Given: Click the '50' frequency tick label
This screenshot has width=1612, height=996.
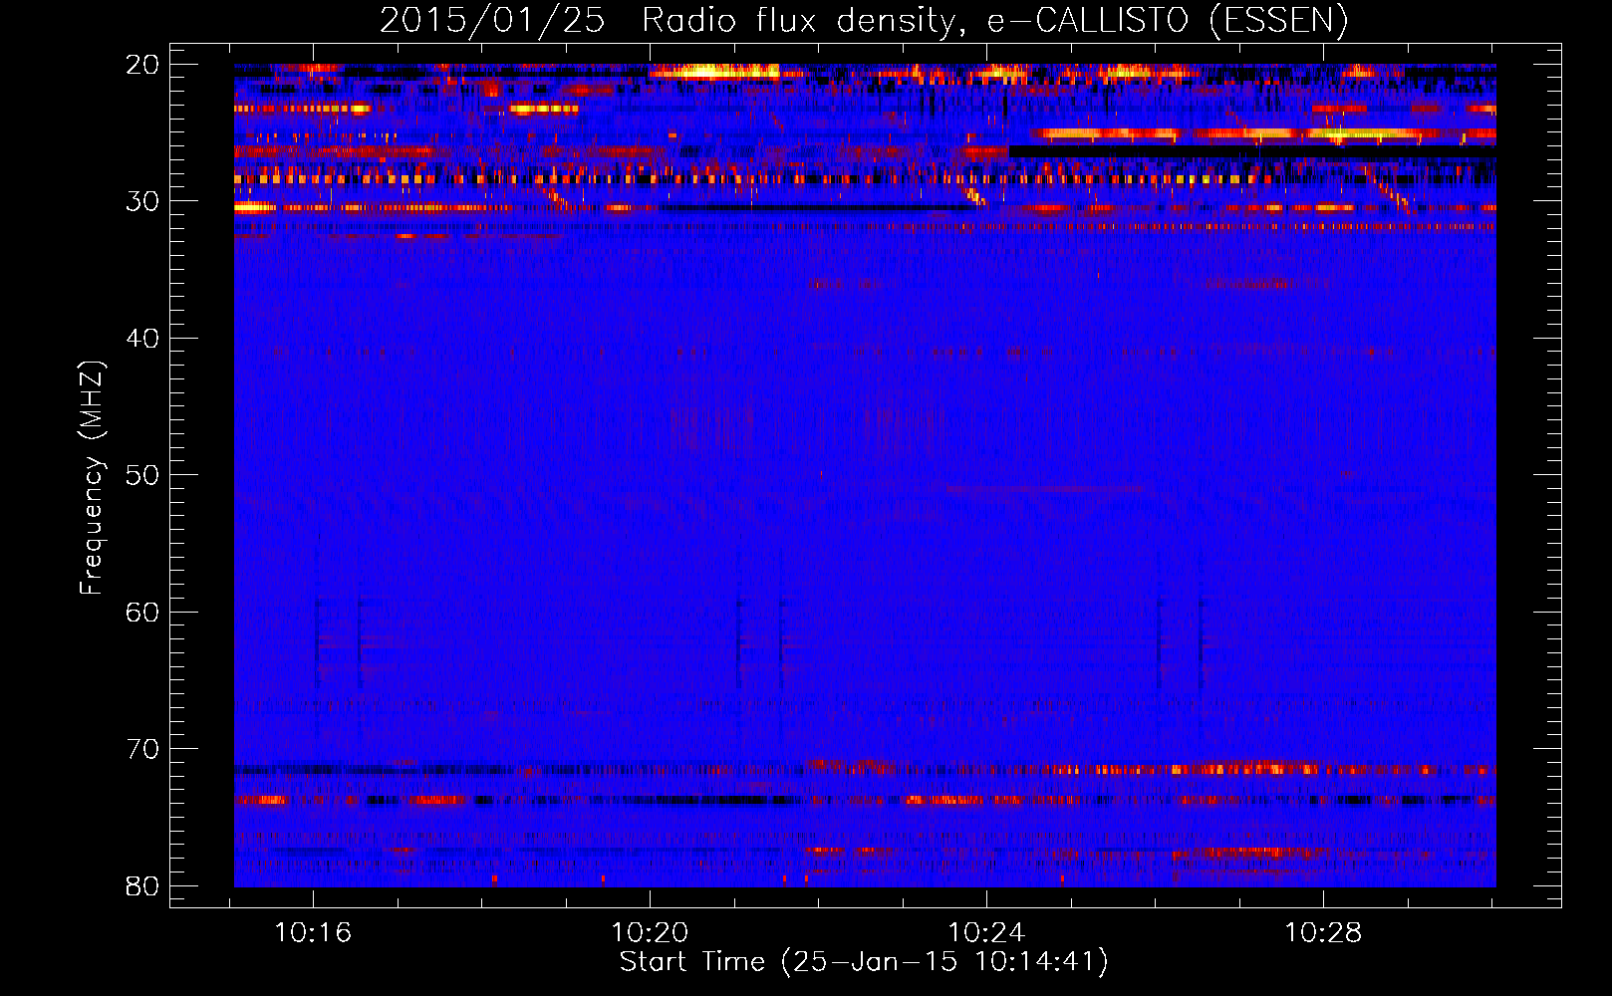Looking at the screenshot, I should click(x=142, y=475).
